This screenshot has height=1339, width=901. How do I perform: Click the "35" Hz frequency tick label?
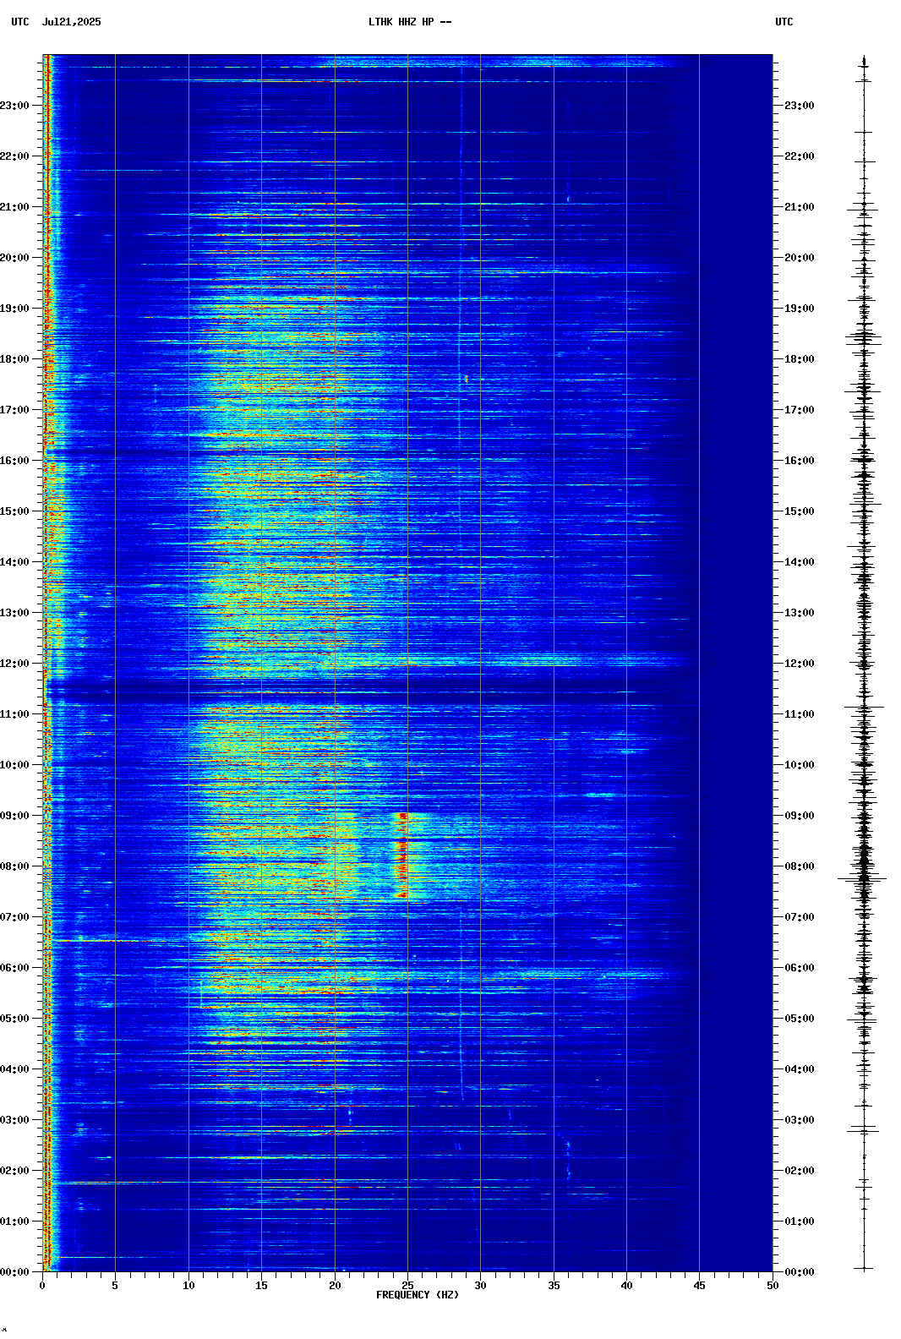(554, 1286)
